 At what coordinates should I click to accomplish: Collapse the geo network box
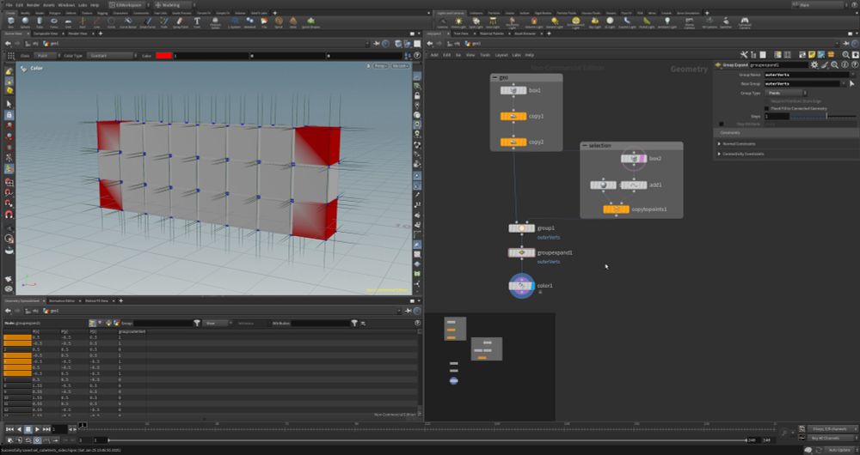click(494, 78)
